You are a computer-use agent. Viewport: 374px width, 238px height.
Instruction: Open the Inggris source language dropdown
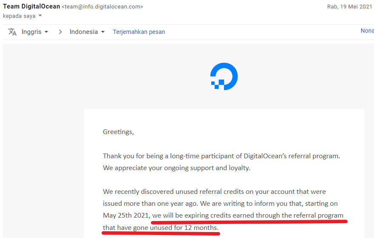35,32
